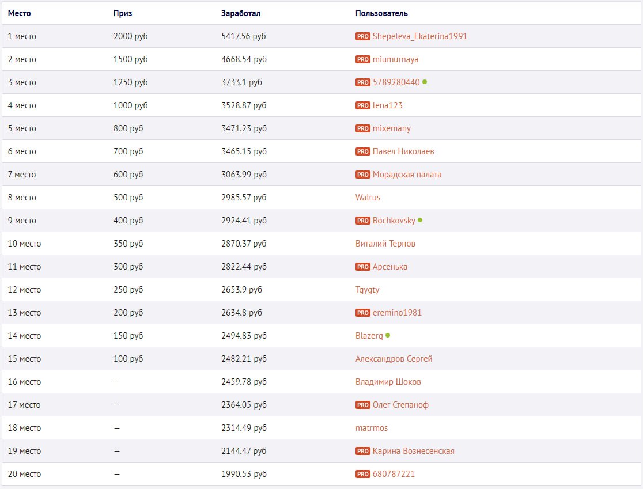Image resolution: width=643 pixels, height=489 pixels.
Task: Open Tgygty user profile
Action: pos(367,290)
